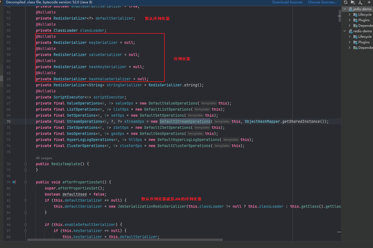Click line number 57 in gutter

pyautogui.click(x=9, y=42)
